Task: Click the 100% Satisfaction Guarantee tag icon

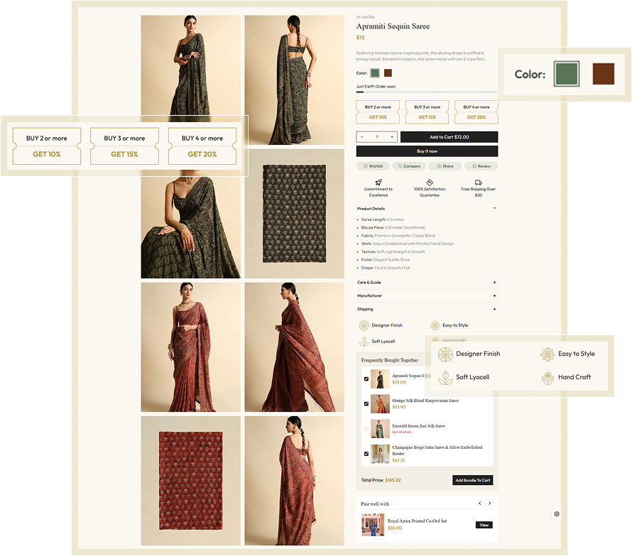Action: point(430,182)
